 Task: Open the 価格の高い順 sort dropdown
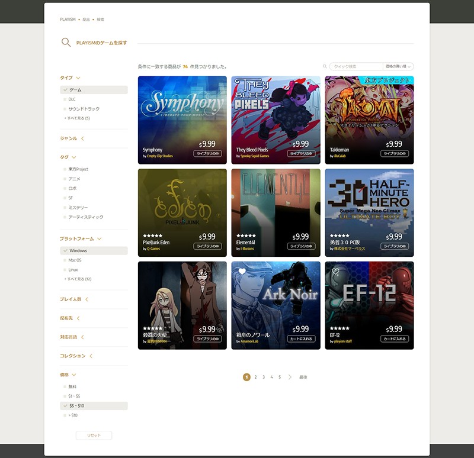click(x=398, y=66)
